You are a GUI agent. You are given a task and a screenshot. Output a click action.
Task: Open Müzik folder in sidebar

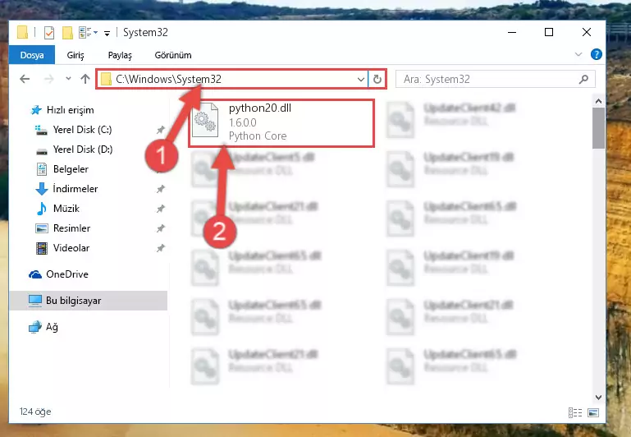[66, 209]
